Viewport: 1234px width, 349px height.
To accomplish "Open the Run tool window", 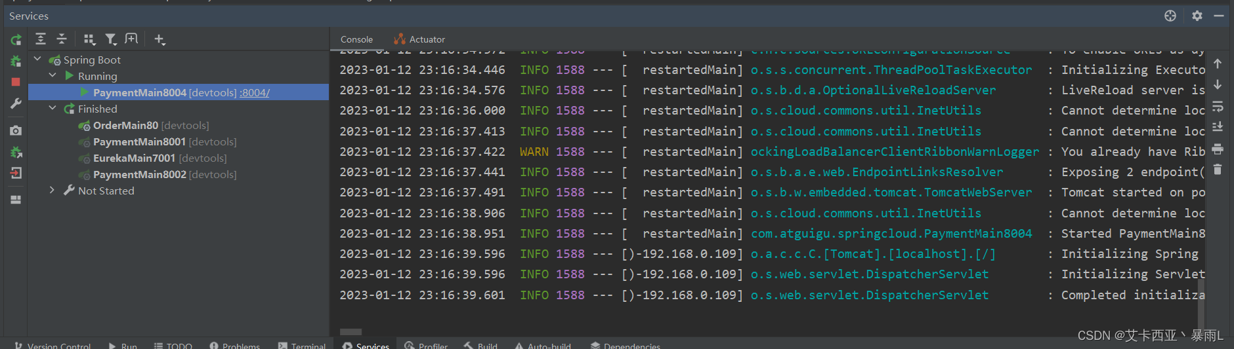I will pyautogui.click(x=123, y=345).
